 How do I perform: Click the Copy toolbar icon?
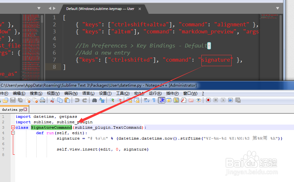pos(60,100)
